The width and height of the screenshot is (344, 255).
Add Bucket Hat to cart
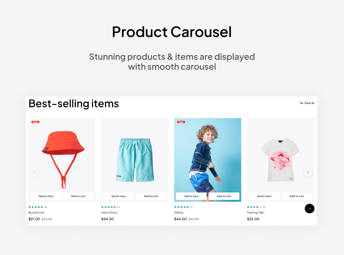tap(78, 196)
